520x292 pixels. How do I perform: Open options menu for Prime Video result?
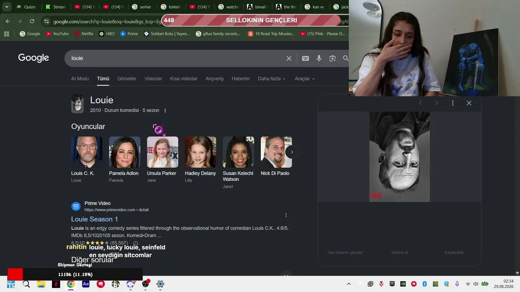[x=286, y=215]
